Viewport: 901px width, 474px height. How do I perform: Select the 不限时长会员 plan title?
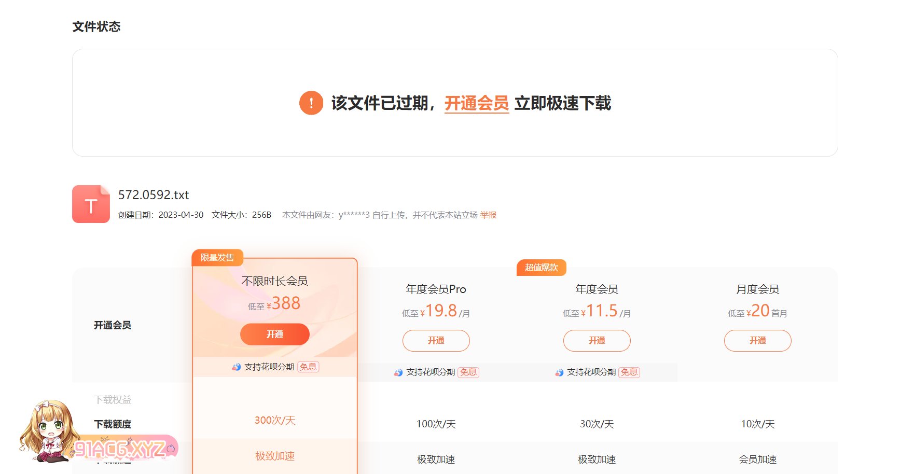click(x=274, y=281)
